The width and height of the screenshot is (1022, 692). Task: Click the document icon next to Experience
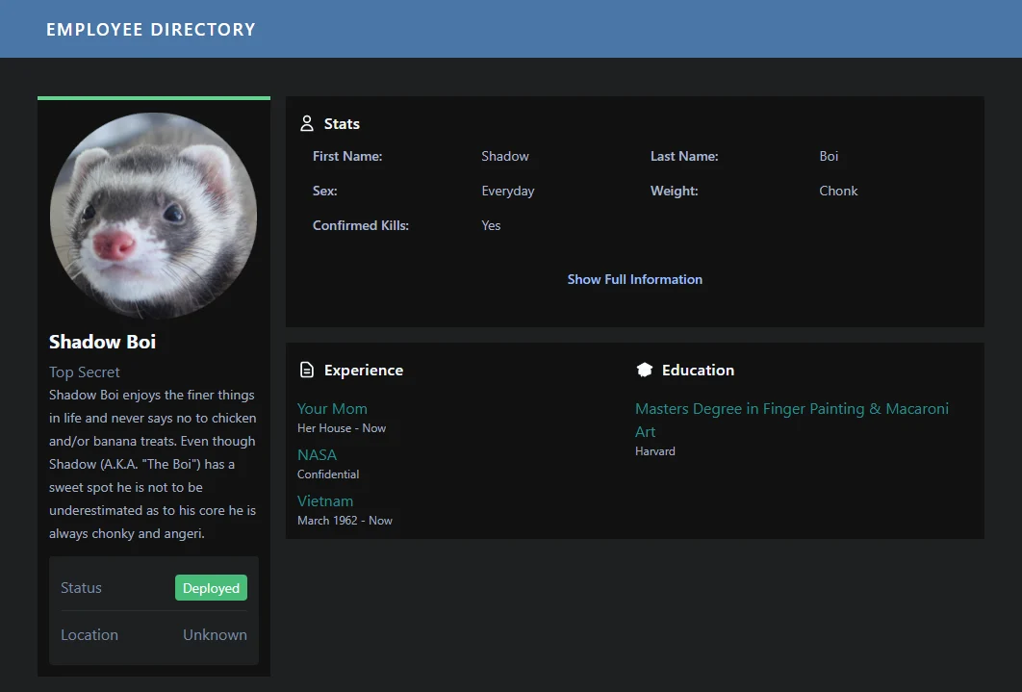(x=308, y=370)
